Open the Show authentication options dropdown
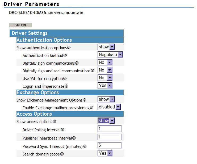This screenshot has width=197, height=164. click(x=106, y=47)
